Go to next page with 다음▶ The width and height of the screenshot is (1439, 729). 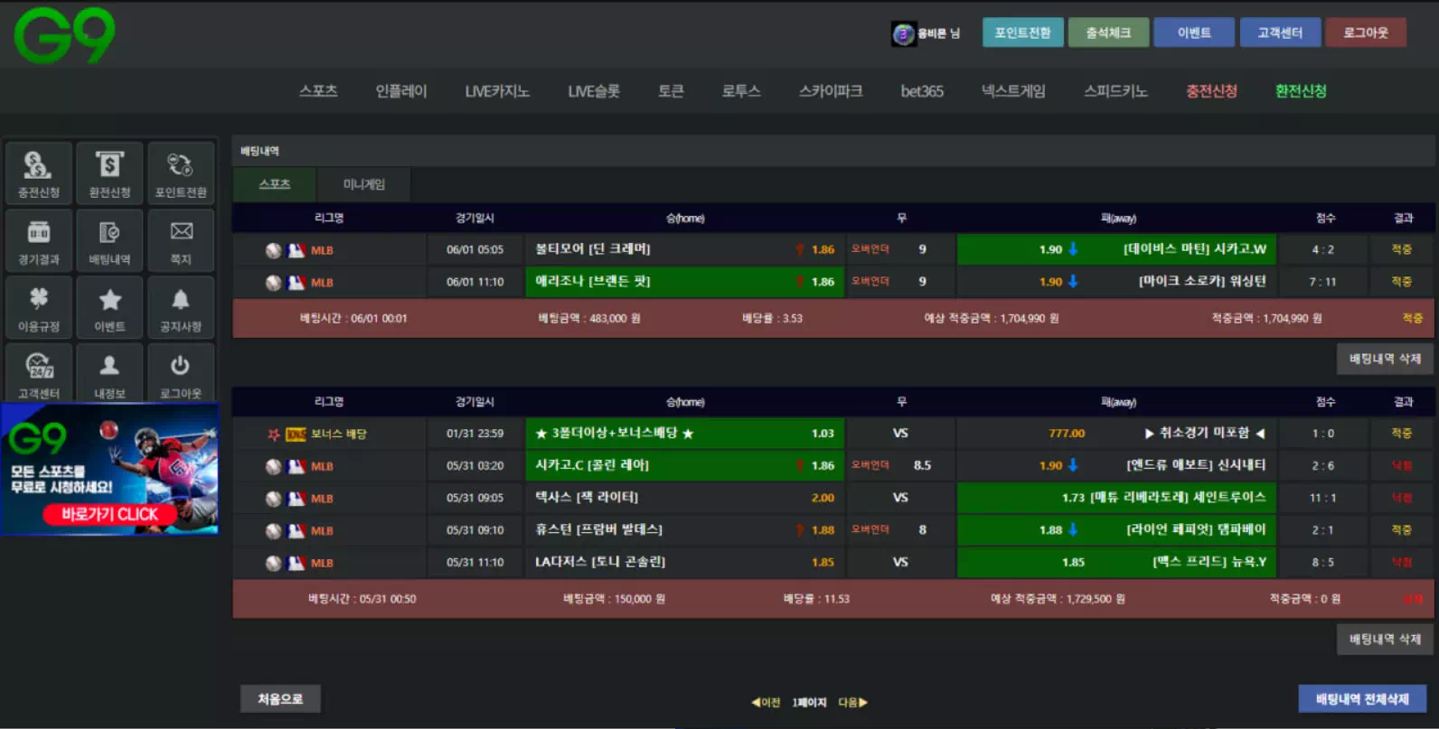click(x=852, y=702)
